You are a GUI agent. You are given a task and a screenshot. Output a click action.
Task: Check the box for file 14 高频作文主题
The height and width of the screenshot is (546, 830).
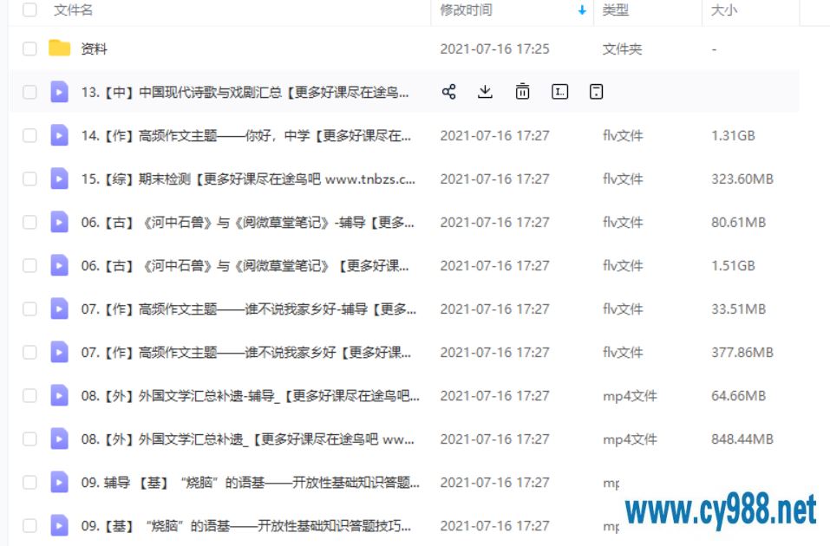[29, 135]
